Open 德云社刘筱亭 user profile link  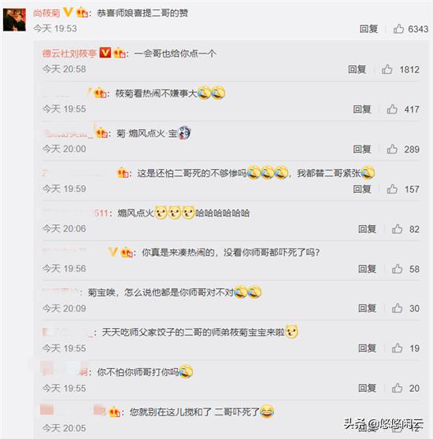69,53
